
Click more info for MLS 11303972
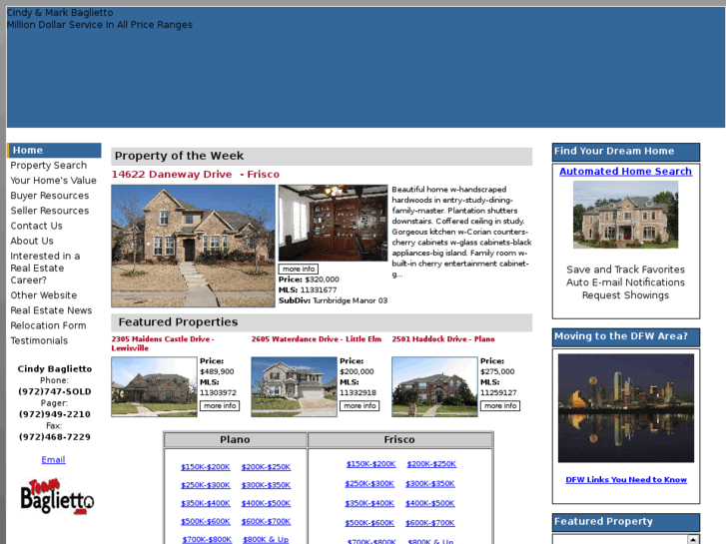tap(220, 406)
